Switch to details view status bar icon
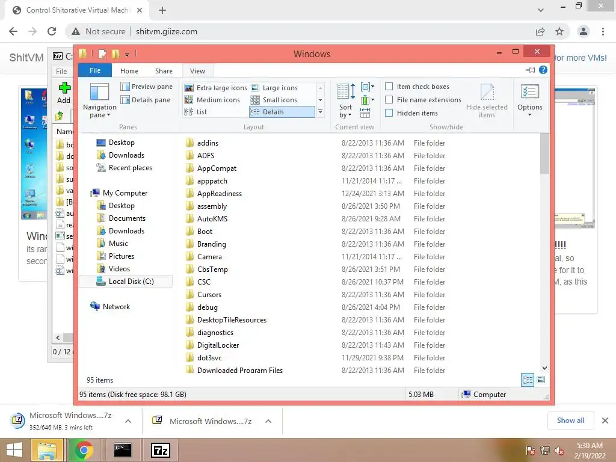The height and width of the screenshot is (462, 616). click(528, 380)
